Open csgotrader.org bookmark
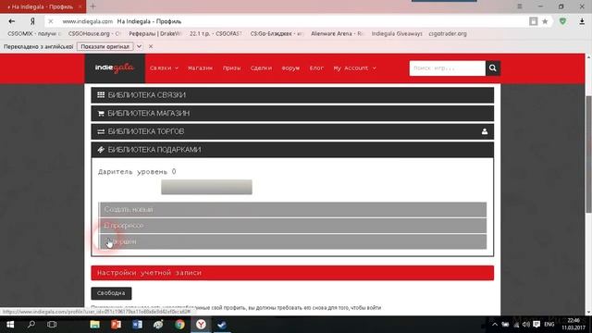 pos(448,33)
